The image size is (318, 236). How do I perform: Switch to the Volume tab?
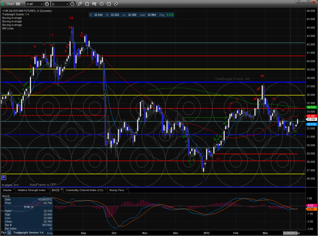(x=7, y=190)
